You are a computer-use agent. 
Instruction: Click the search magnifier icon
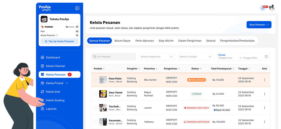pos(95,57)
